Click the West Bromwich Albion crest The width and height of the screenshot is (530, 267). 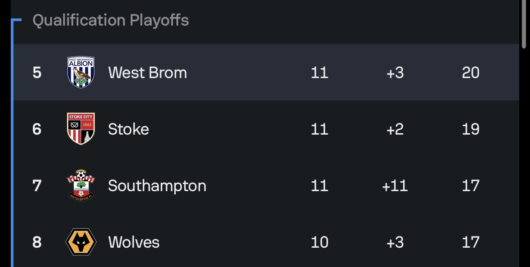(81, 72)
